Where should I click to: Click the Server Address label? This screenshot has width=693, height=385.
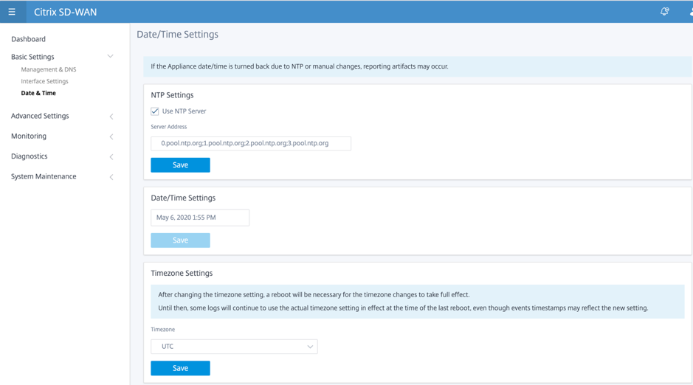(x=169, y=127)
